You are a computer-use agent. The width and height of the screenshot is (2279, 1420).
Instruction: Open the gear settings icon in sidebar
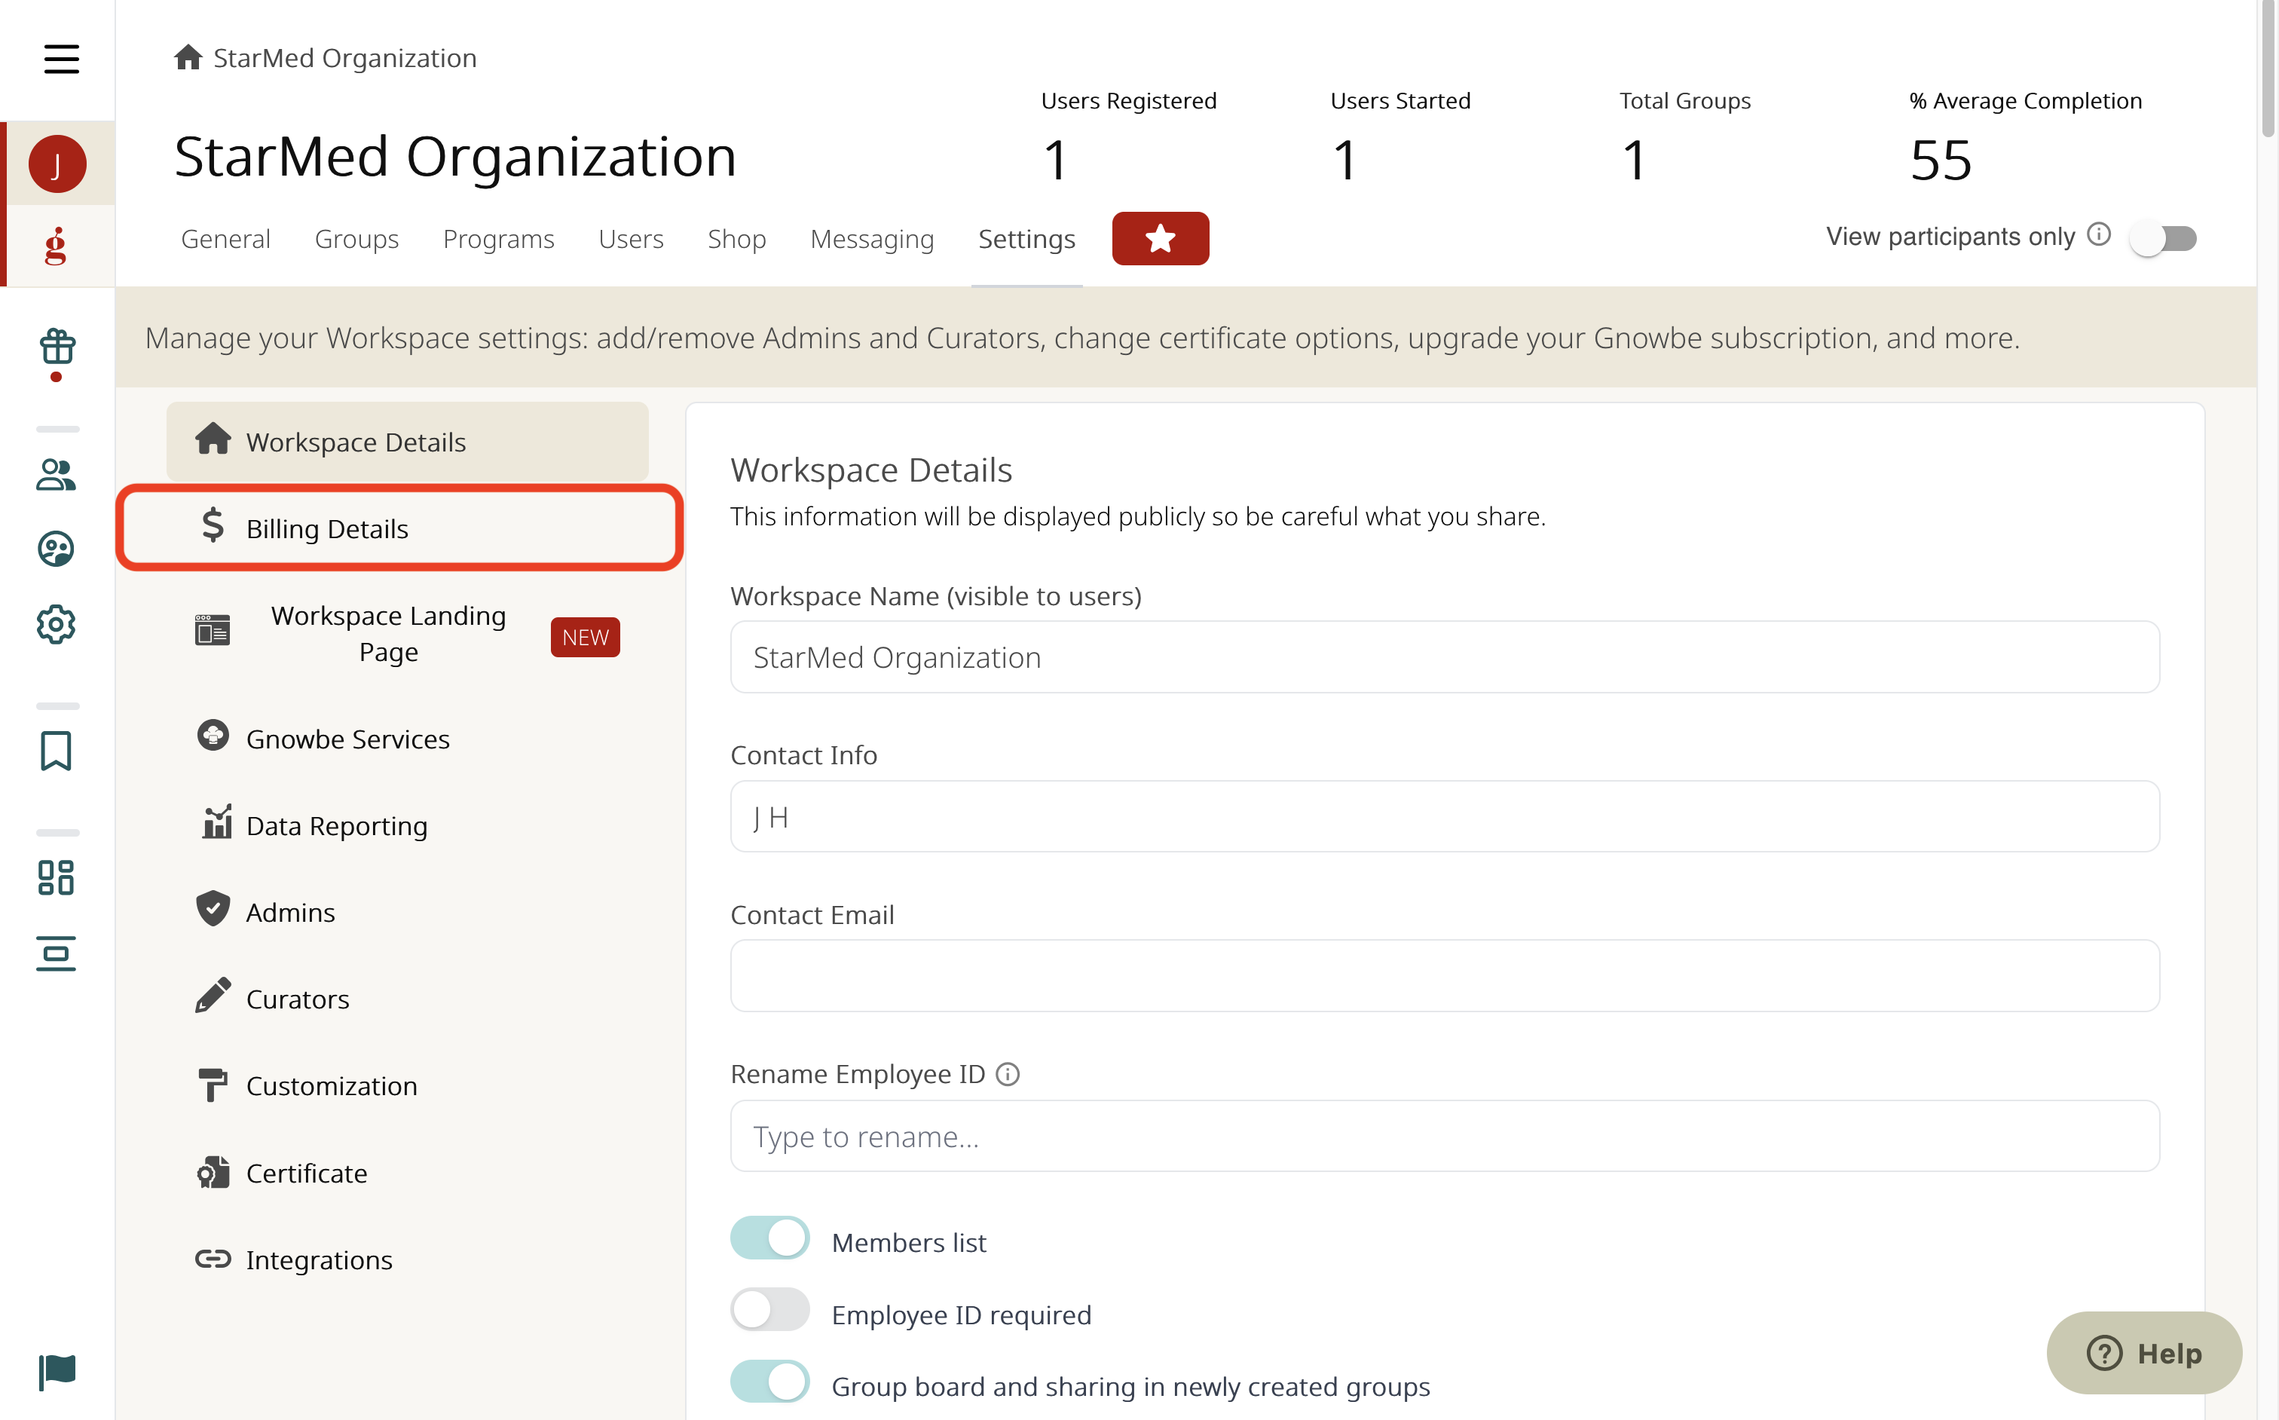57,625
